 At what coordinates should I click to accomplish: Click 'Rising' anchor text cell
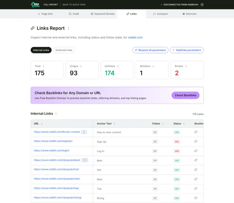point(100,198)
